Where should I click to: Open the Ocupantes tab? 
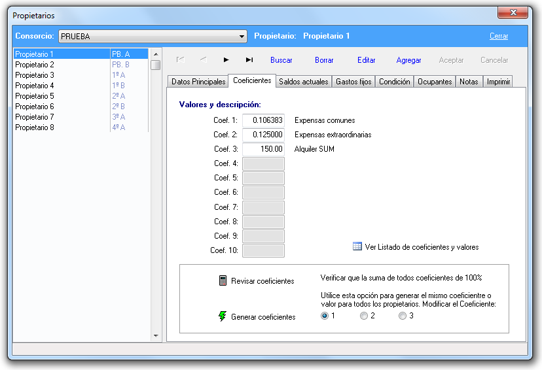[435, 82]
